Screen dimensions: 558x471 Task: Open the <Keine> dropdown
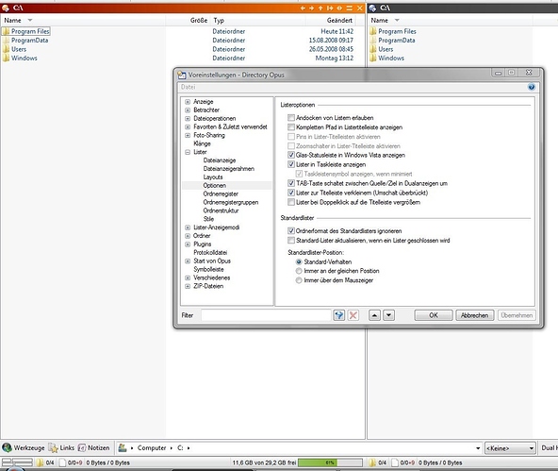pyautogui.click(x=510, y=447)
